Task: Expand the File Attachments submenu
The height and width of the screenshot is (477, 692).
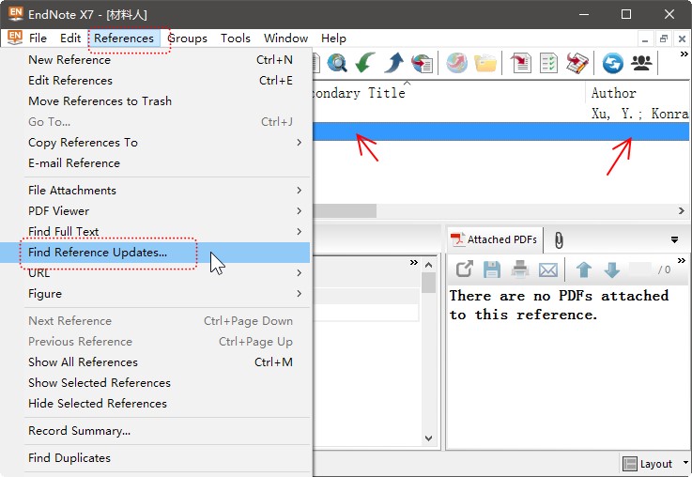Action: (x=156, y=191)
